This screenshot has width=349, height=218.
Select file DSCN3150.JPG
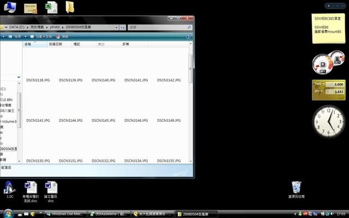point(38,161)
